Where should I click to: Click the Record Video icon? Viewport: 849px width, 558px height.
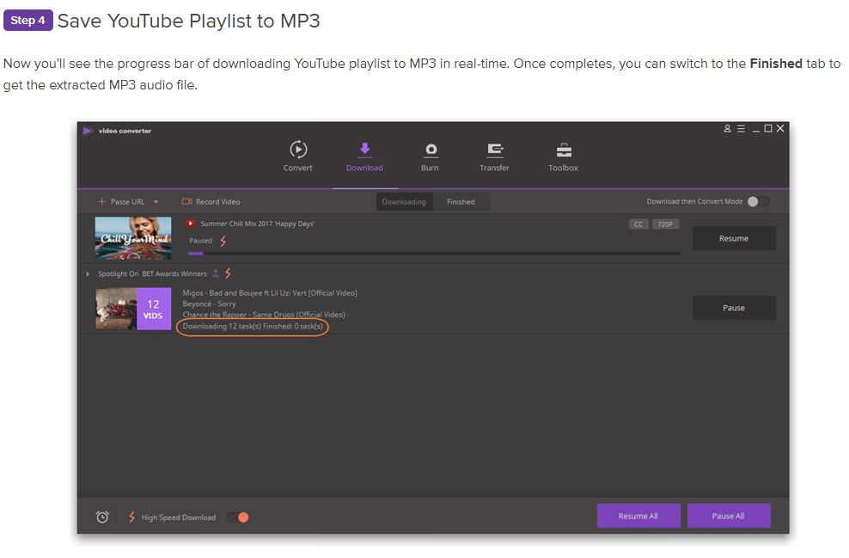pyautogui.click(x=184, y=201)
